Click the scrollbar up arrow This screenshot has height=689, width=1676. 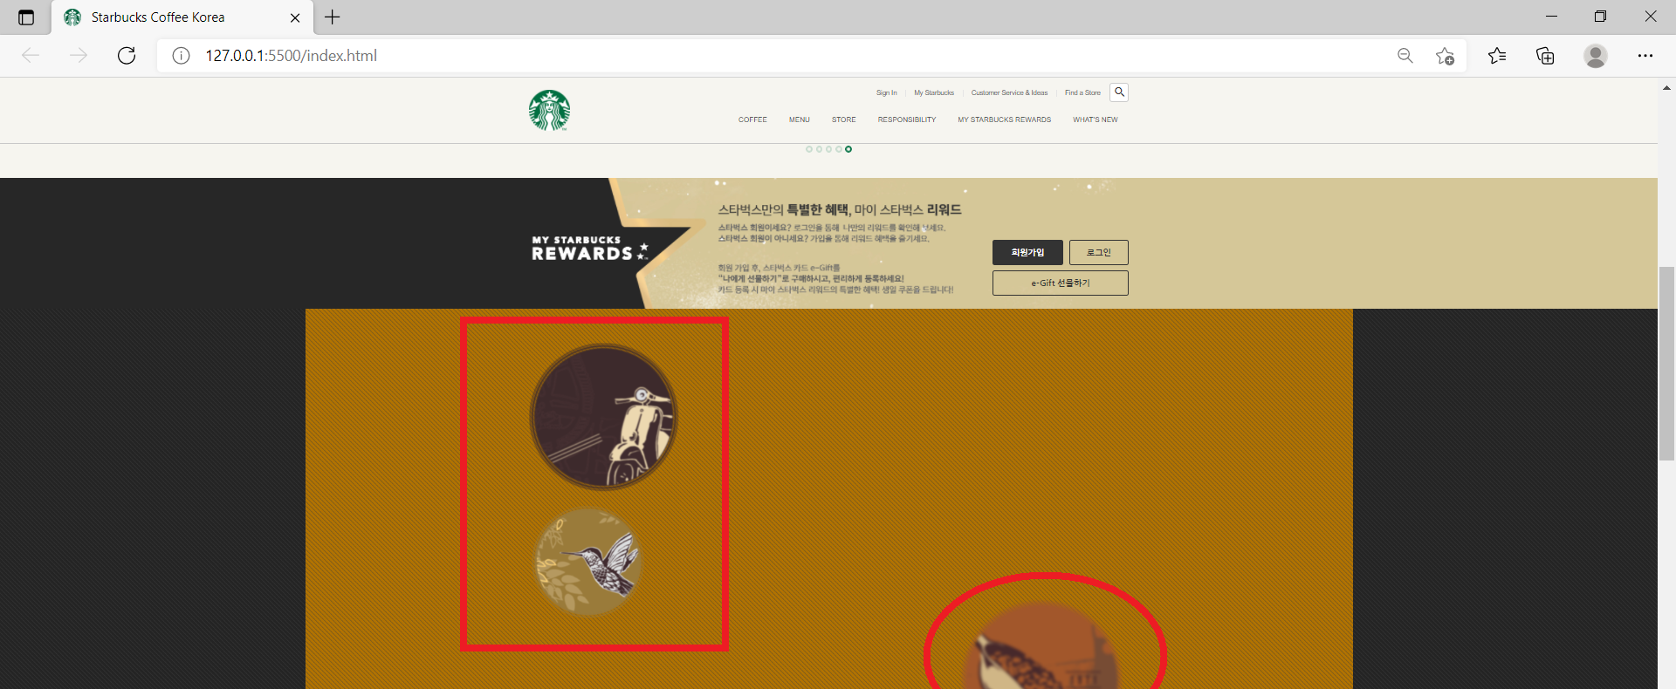coord(1666,87)
